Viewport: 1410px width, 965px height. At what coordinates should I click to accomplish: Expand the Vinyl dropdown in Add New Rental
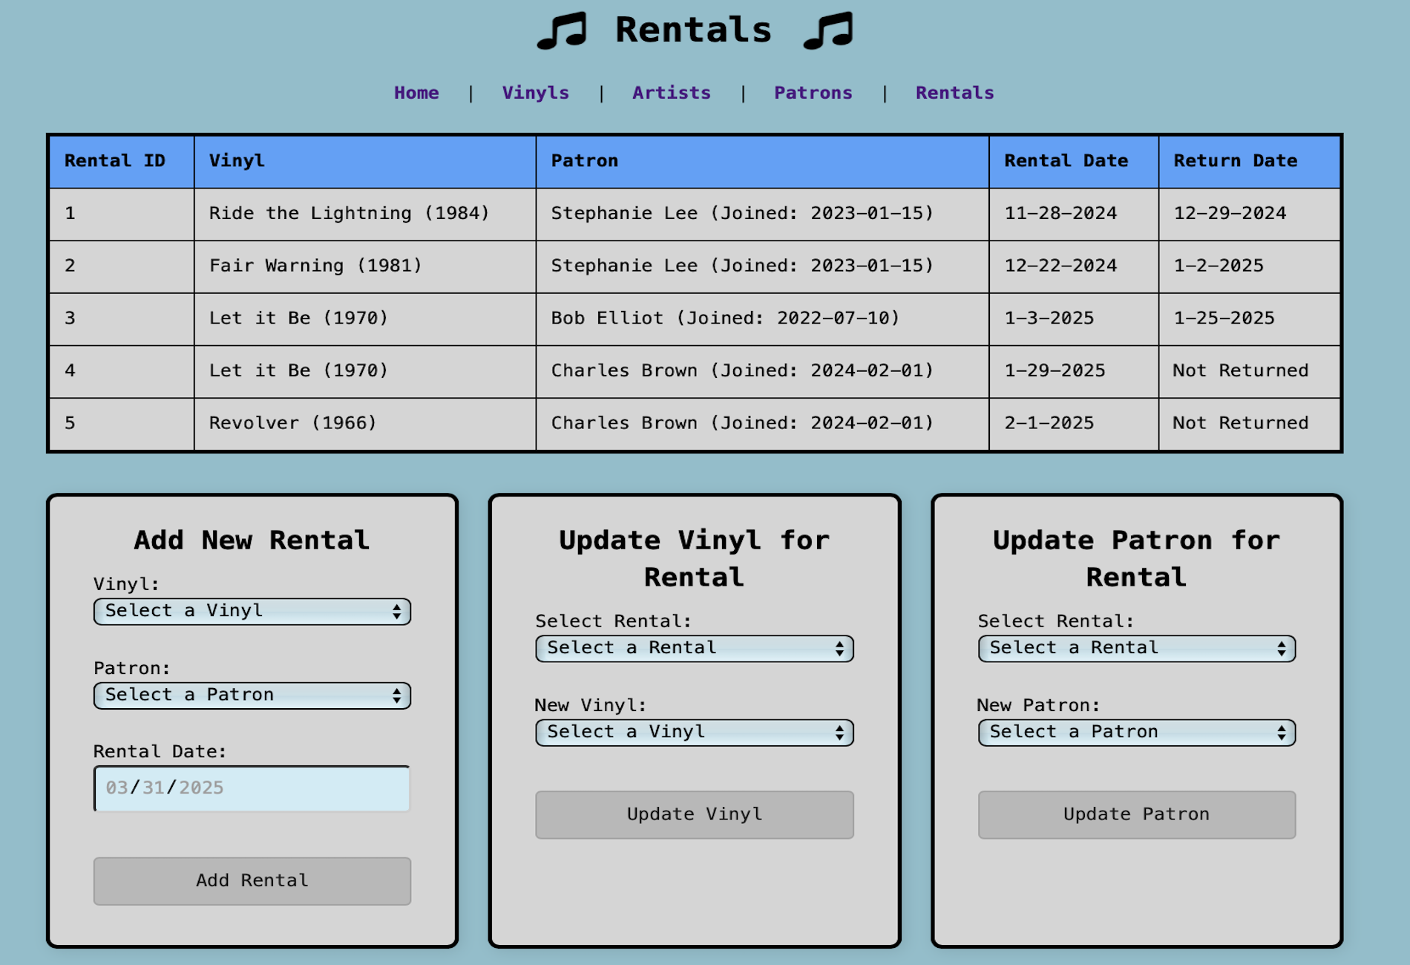coord(252,611)
